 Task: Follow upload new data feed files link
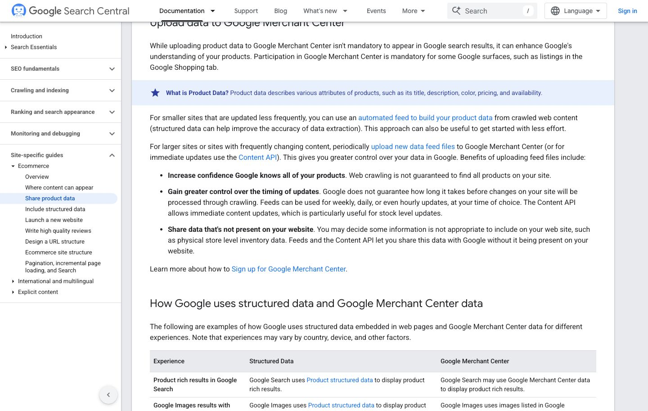tap(413, 147)
